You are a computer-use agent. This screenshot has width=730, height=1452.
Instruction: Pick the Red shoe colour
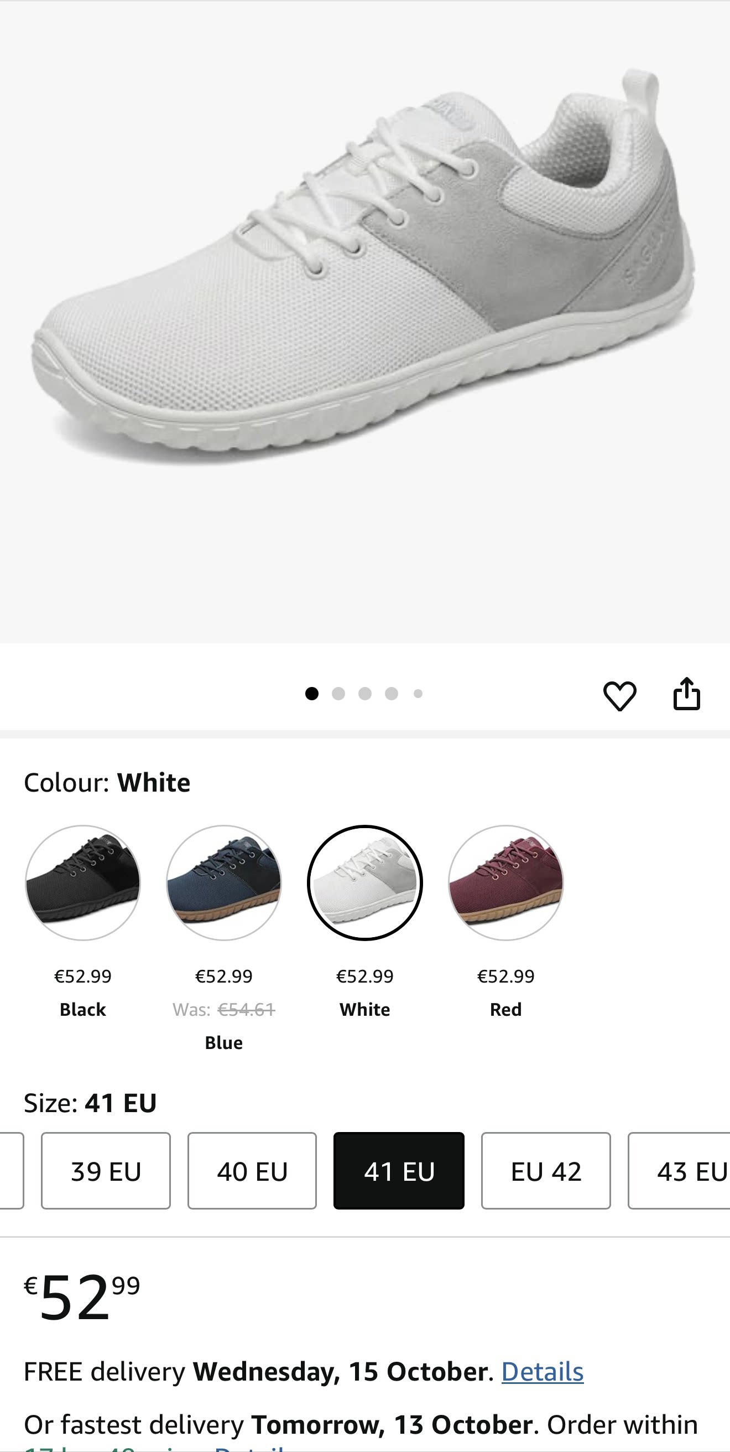505,883
